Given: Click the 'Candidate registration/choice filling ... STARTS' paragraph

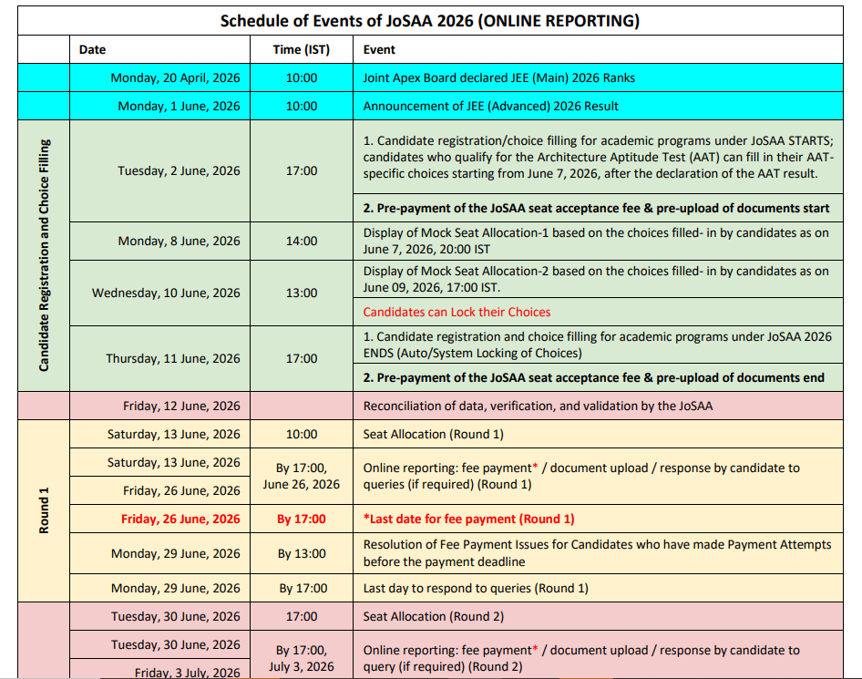Looking at the screenshot, I should pyautogui.click(x=598, y=158).
